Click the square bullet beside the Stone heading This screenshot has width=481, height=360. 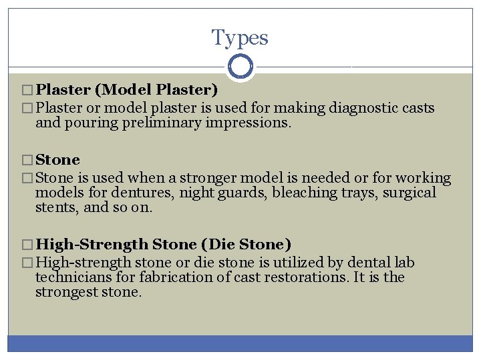[x=27, y=160]
